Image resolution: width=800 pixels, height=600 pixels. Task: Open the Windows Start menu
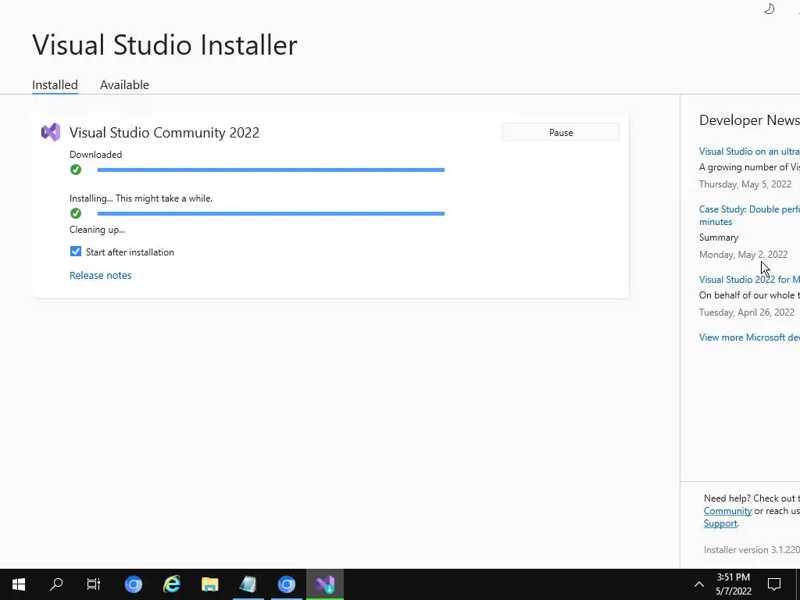19,584
